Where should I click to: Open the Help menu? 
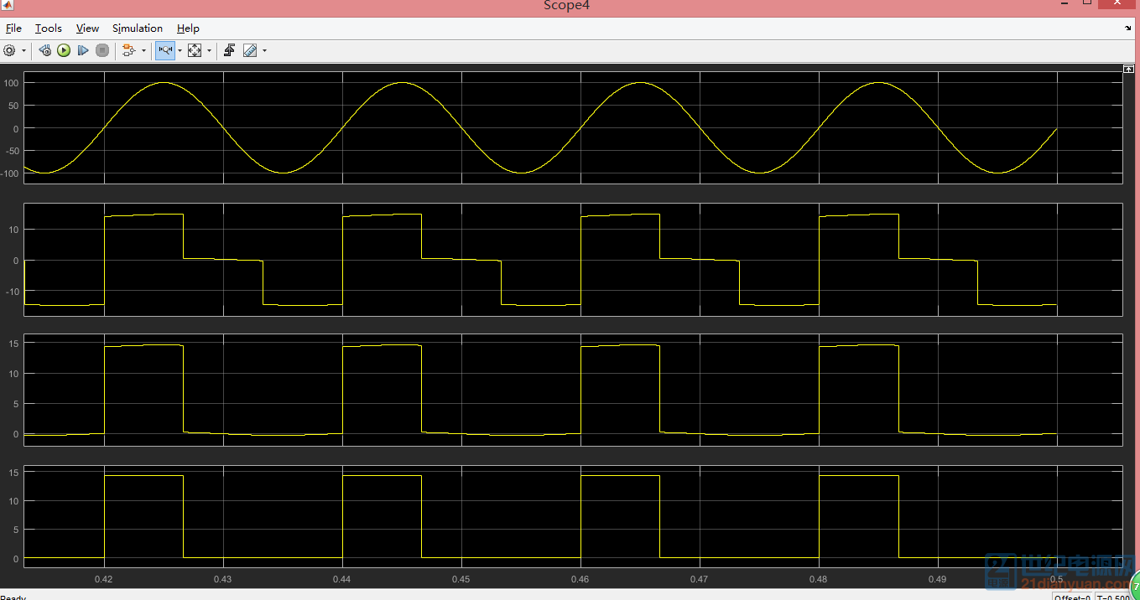click(x=188, y=28)
